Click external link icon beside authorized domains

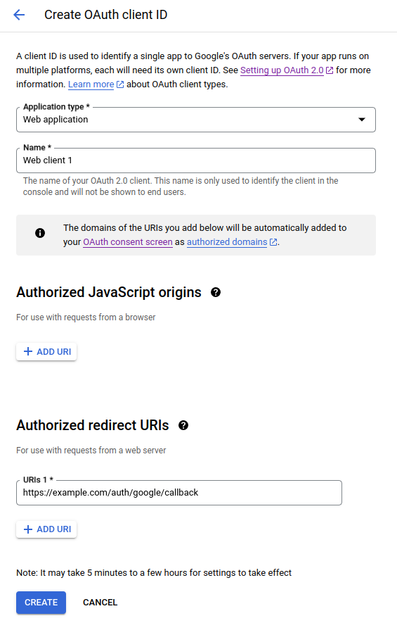coord(273,242)
